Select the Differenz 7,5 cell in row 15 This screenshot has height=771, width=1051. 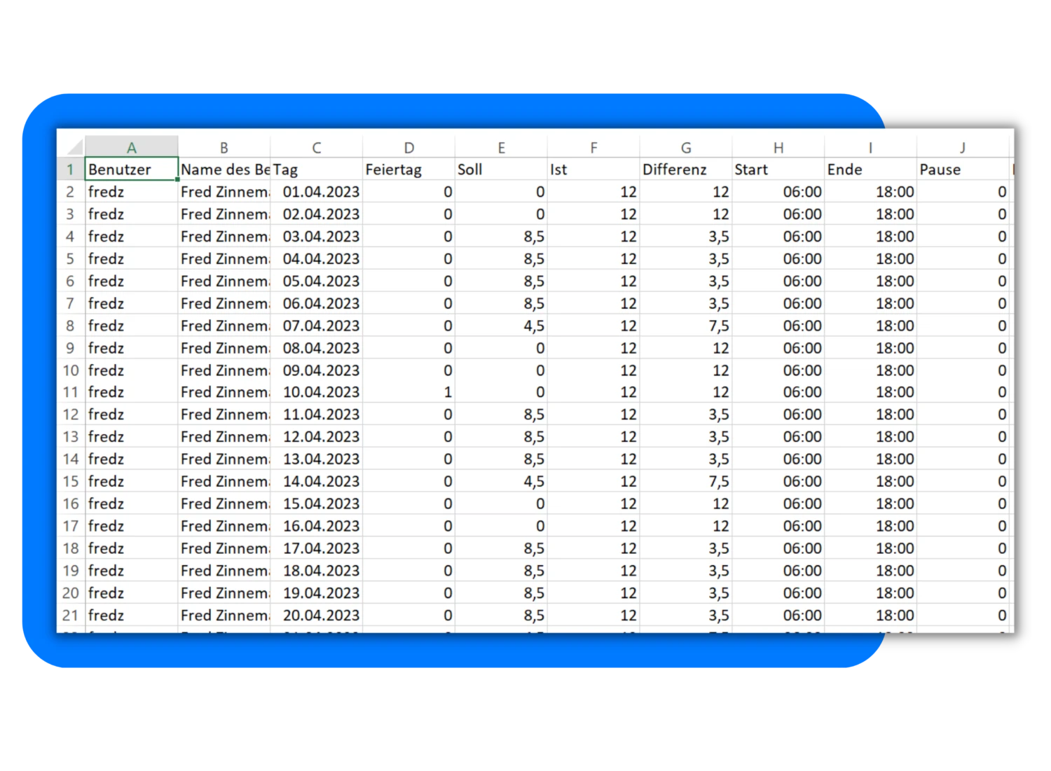(686, 481)
